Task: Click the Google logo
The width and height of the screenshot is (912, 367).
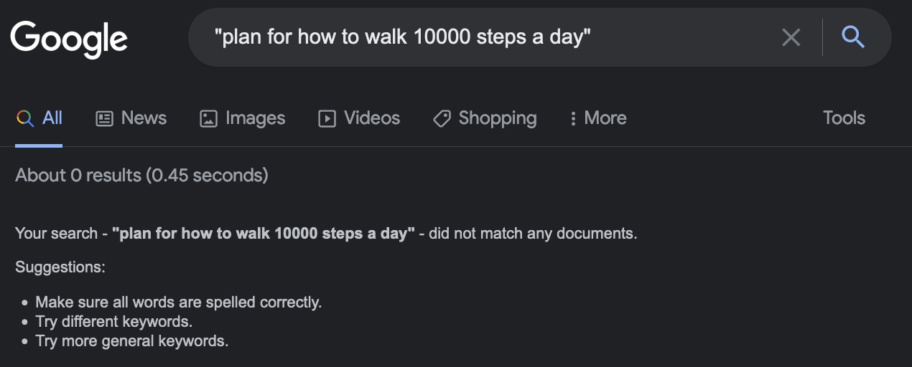Action: coord(69,38)
